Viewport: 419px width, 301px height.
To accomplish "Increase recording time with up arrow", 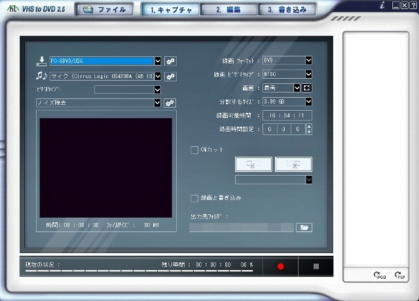I will coord(309,127).
